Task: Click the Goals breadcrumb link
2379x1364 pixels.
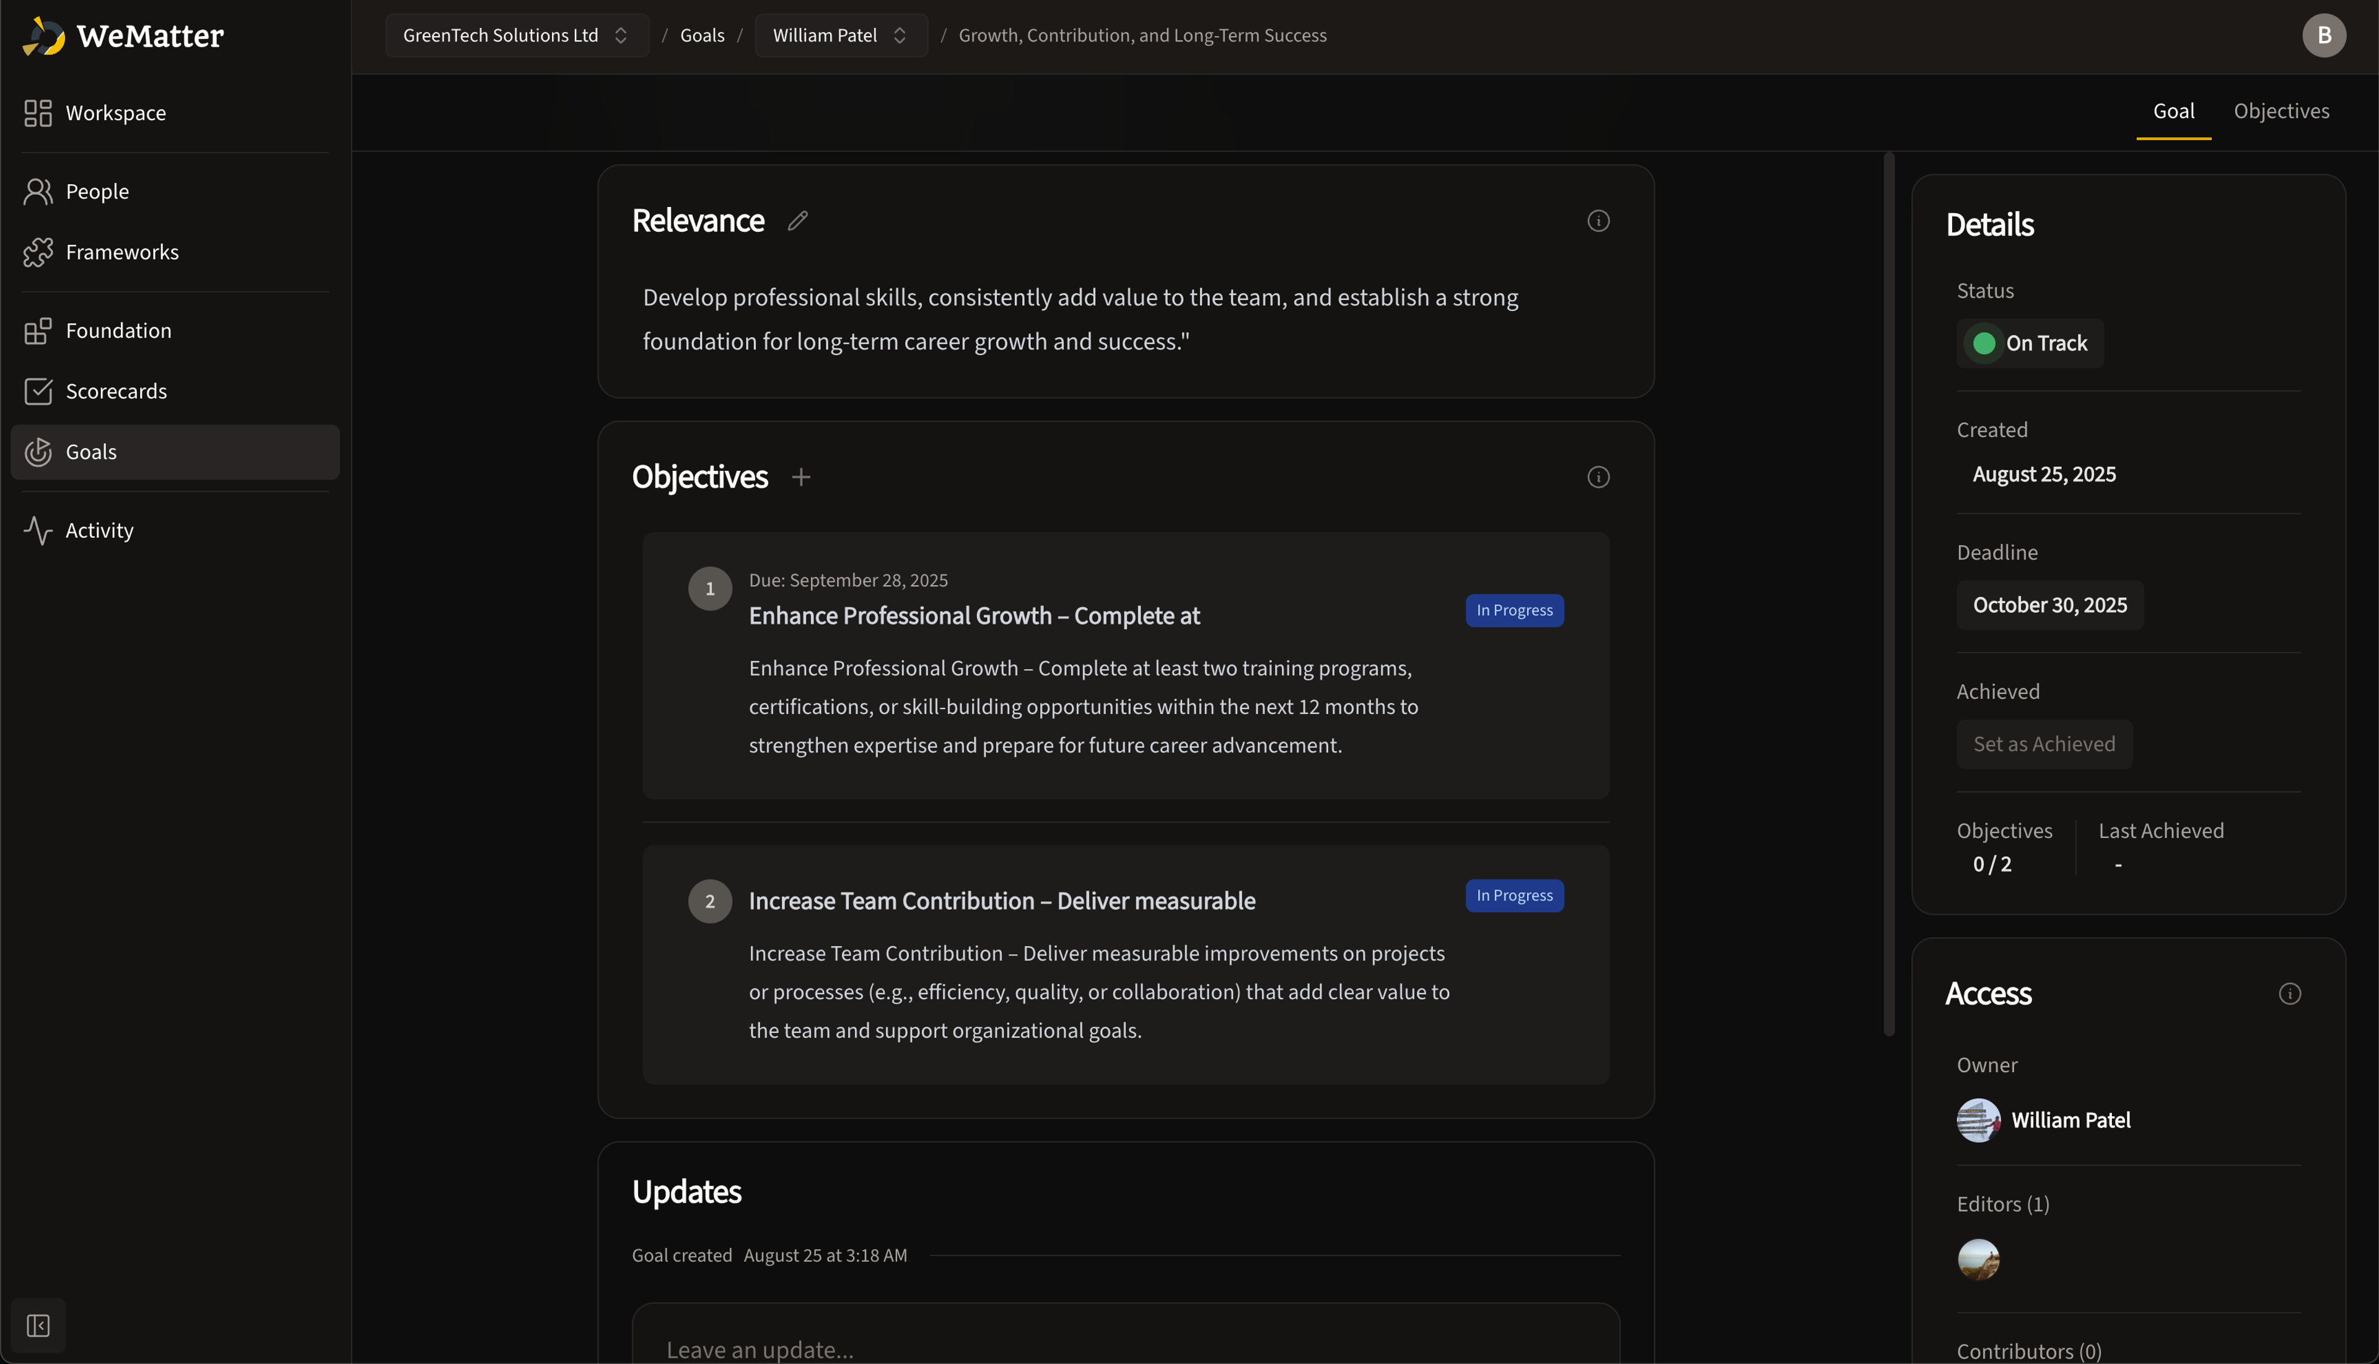Action: click(x=702, y=35)
